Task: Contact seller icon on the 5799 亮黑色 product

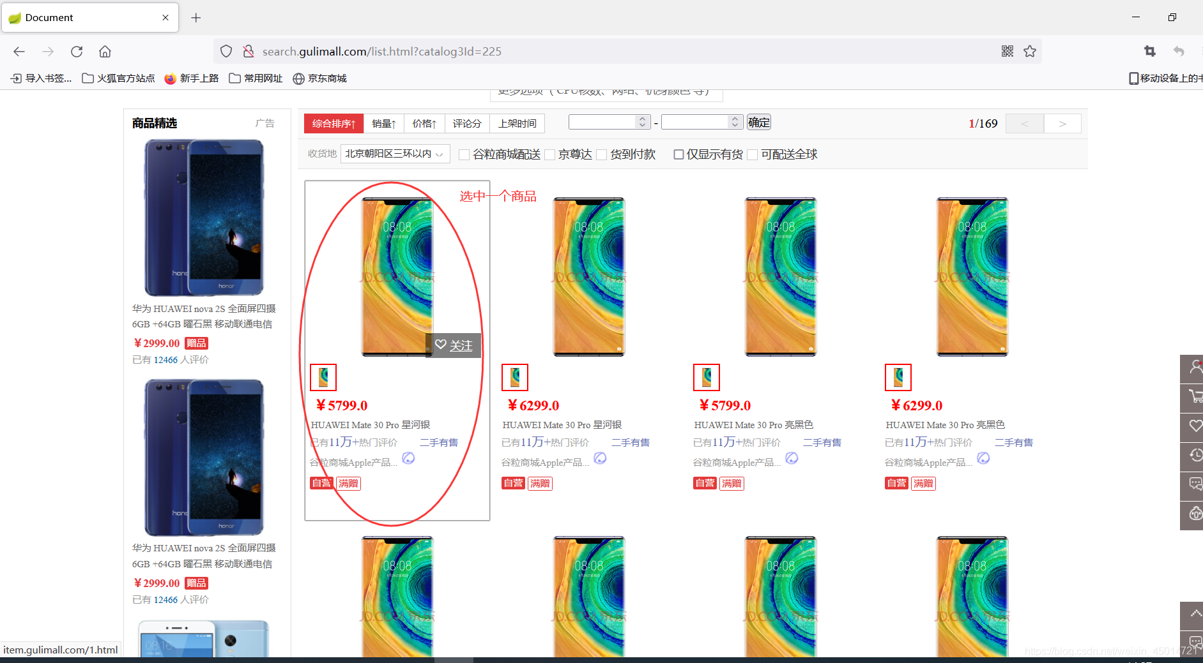Action: click(792, 458)
